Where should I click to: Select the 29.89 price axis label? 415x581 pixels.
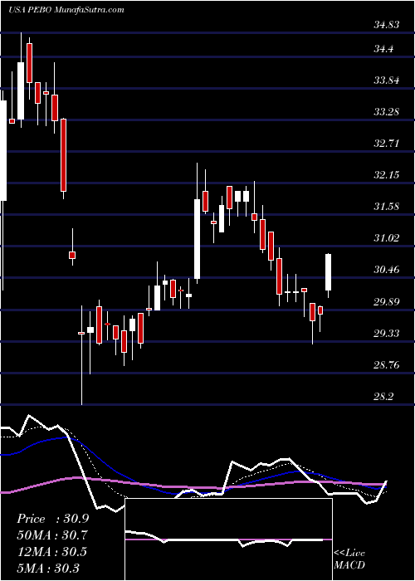click(x=387, y=301)
